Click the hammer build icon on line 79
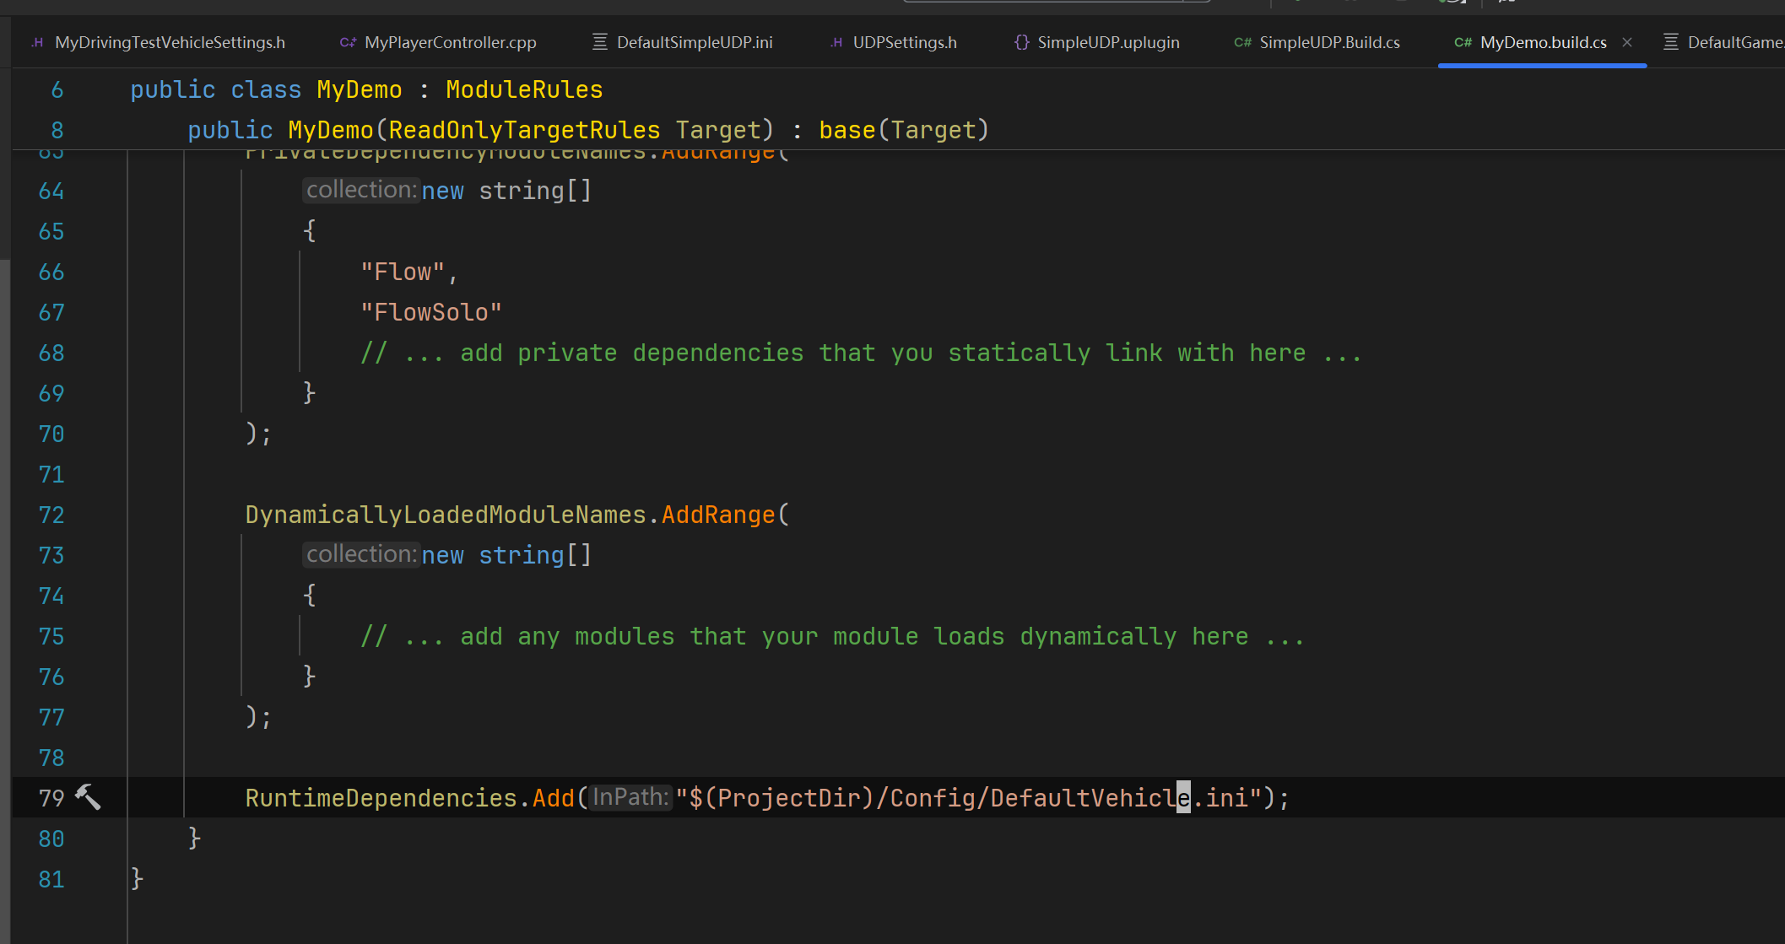 pyautogui.click(x=88, y=797)
